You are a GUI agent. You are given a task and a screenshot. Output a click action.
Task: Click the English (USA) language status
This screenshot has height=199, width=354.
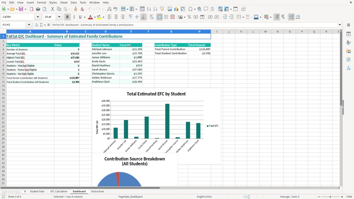point(204,197)
